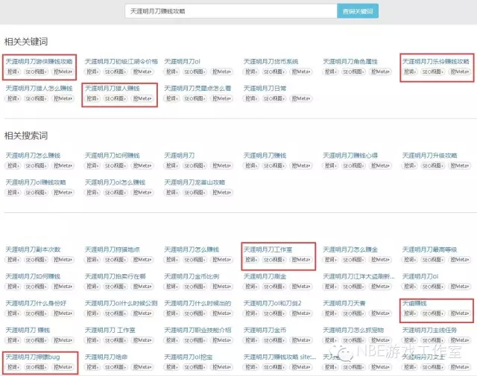Image resolution: width=477 pixels, height=376 pixels.
Task: Open the 天涯明月刀游侠赚钱攻略 keyword link
Action: coord(37,61)
